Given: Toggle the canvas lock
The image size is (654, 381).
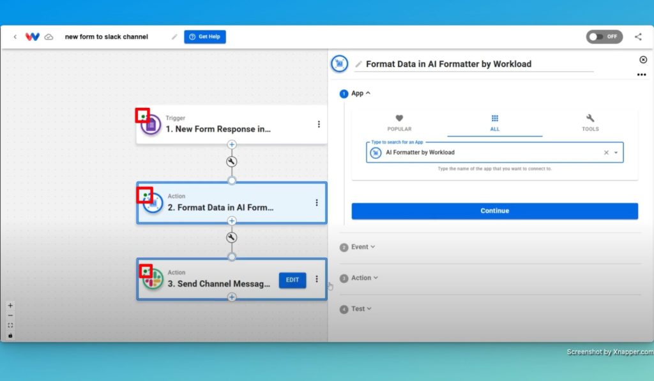Looking at the screenshot, I should coord(10,336).
